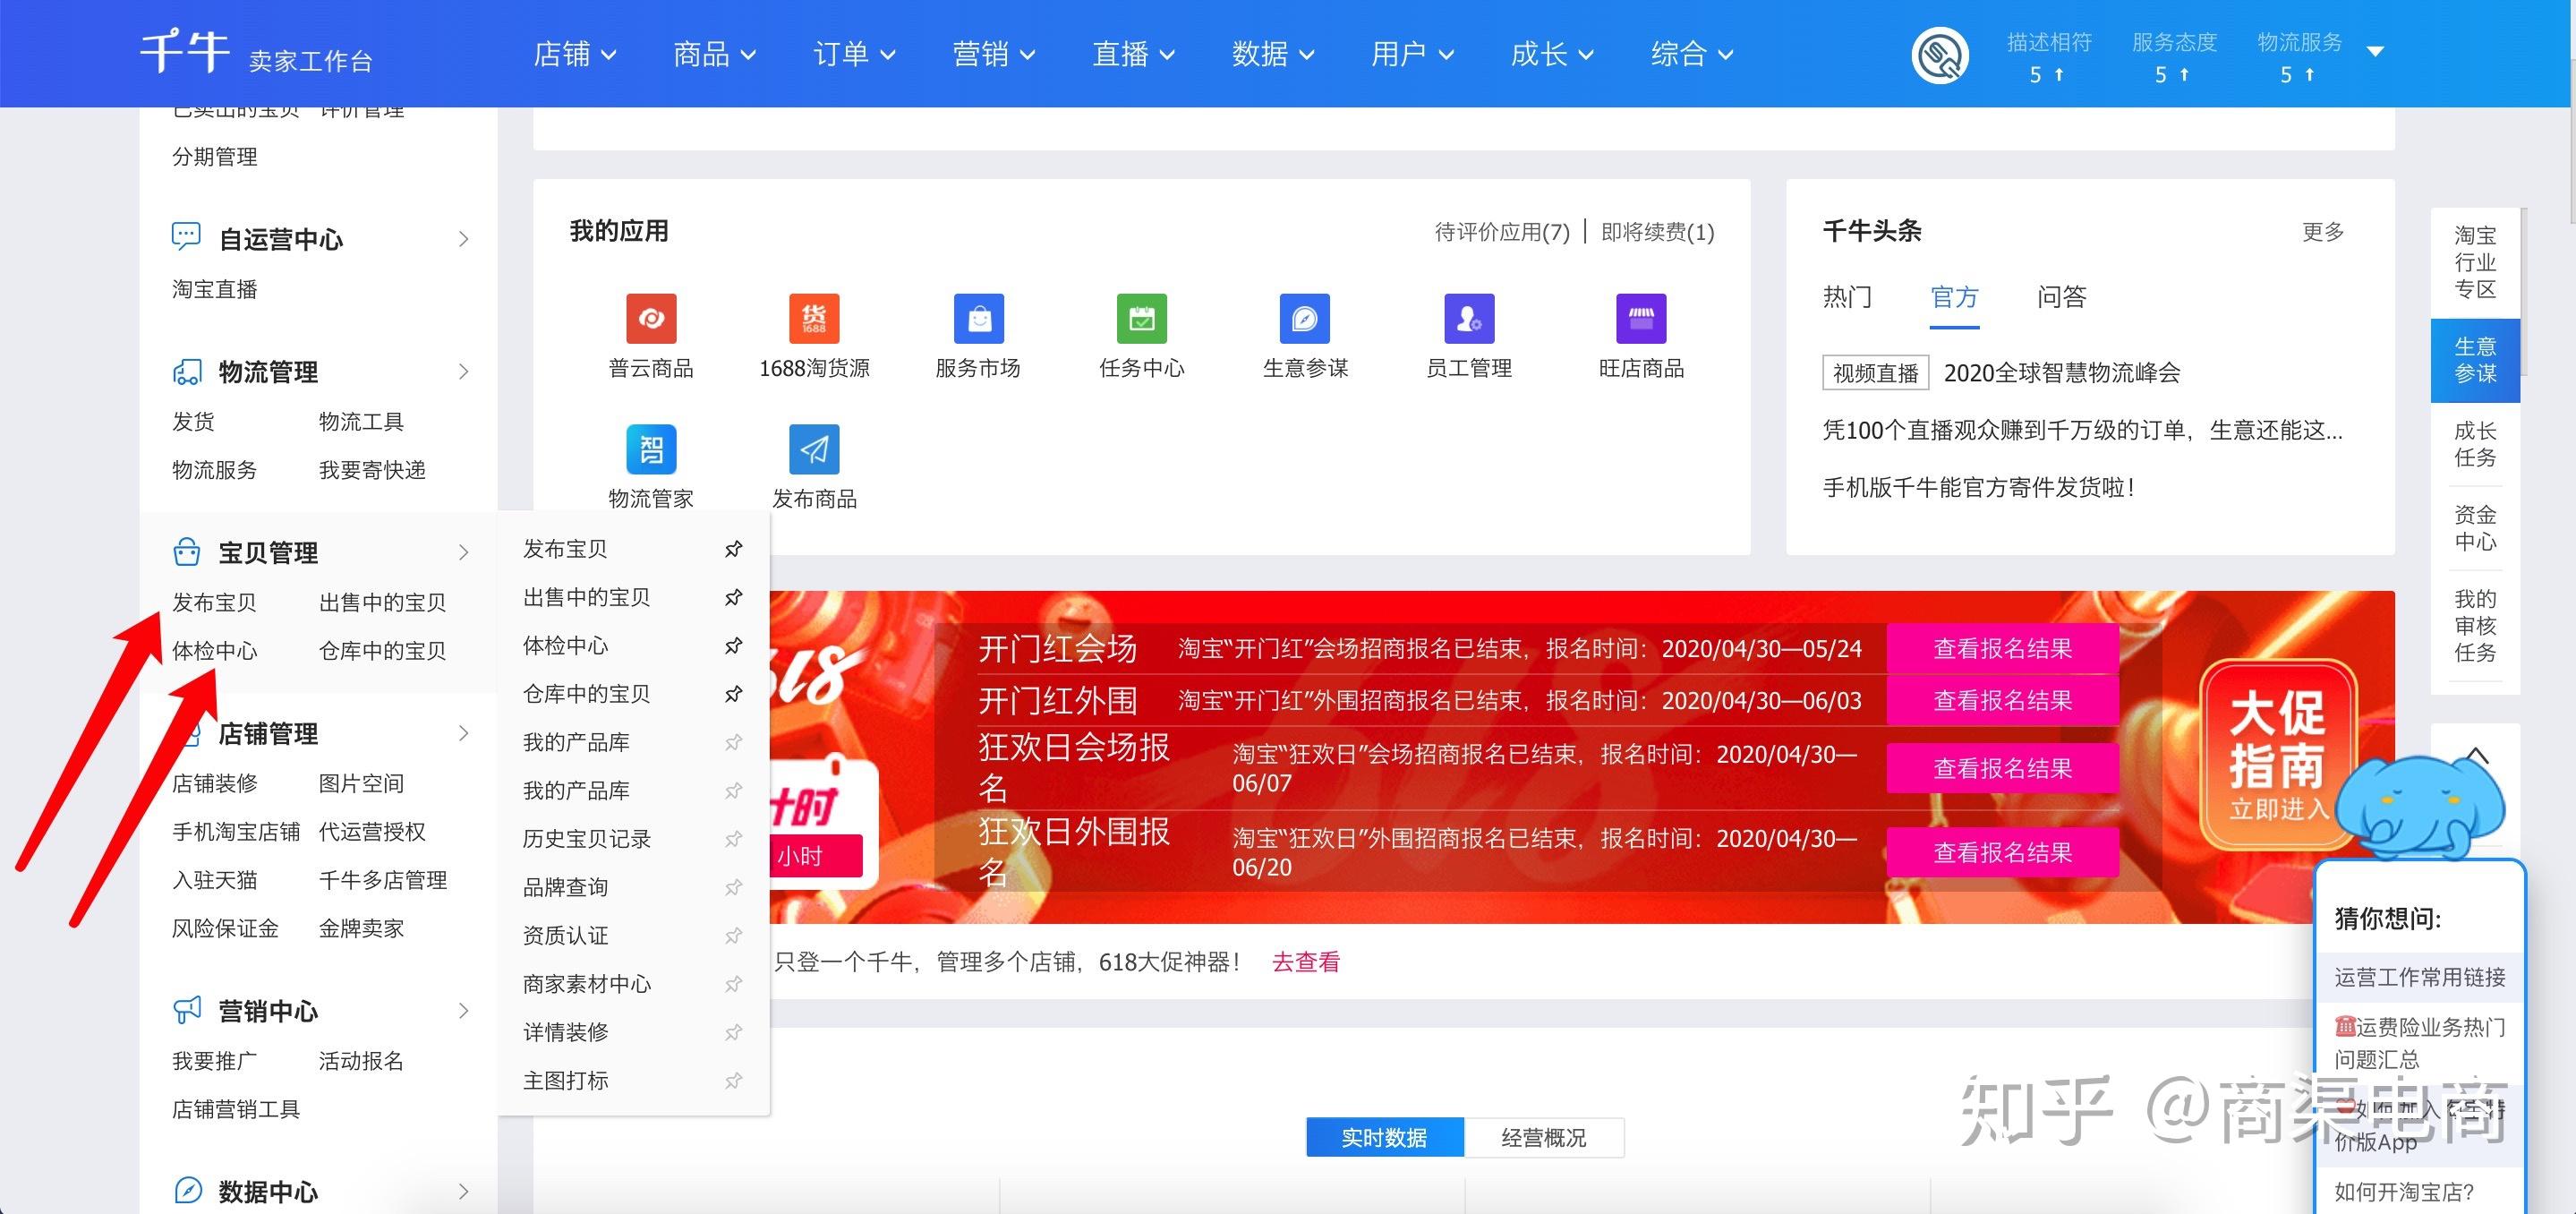
Task: Select 生意参谋 in the right side tabs
Action: click(2475, 360)
